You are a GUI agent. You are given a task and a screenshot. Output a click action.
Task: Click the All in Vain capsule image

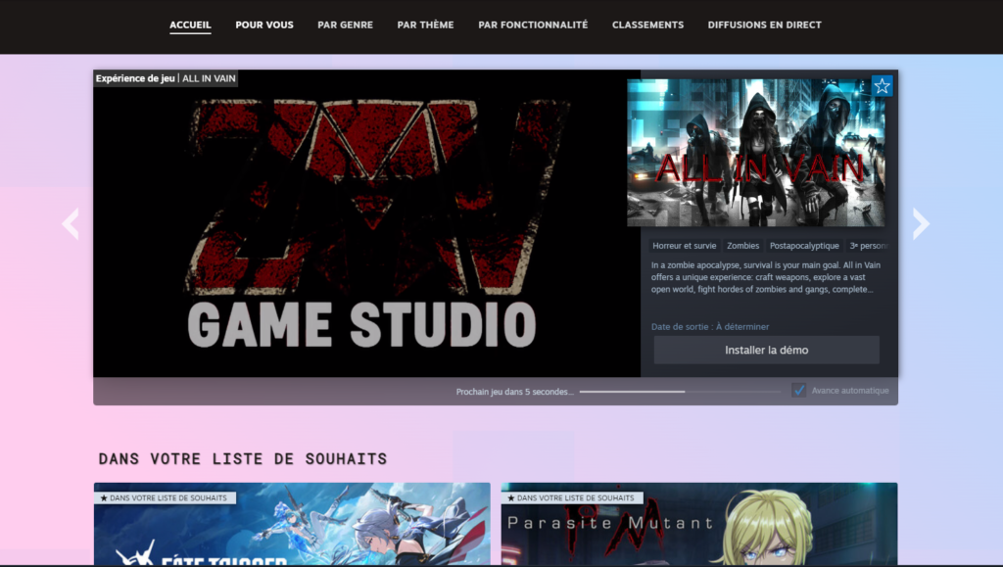[755, 153]
